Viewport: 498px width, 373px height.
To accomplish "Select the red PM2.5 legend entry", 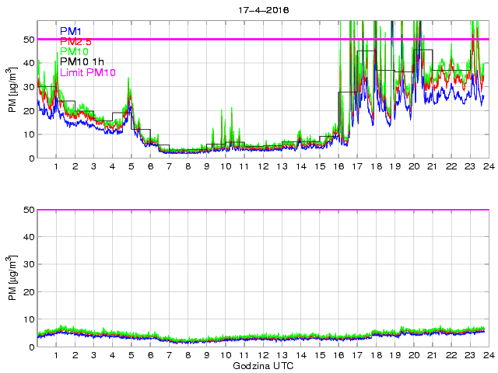I will coord(75,41).
